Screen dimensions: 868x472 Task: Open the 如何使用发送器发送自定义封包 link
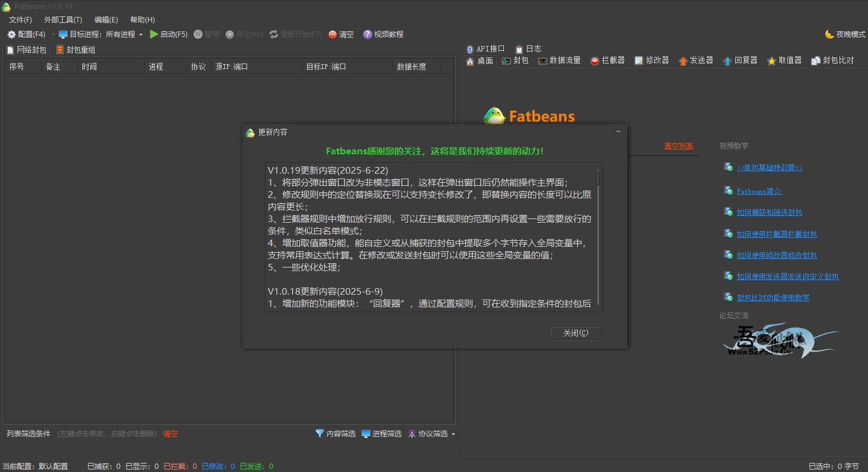pos(787,277)
